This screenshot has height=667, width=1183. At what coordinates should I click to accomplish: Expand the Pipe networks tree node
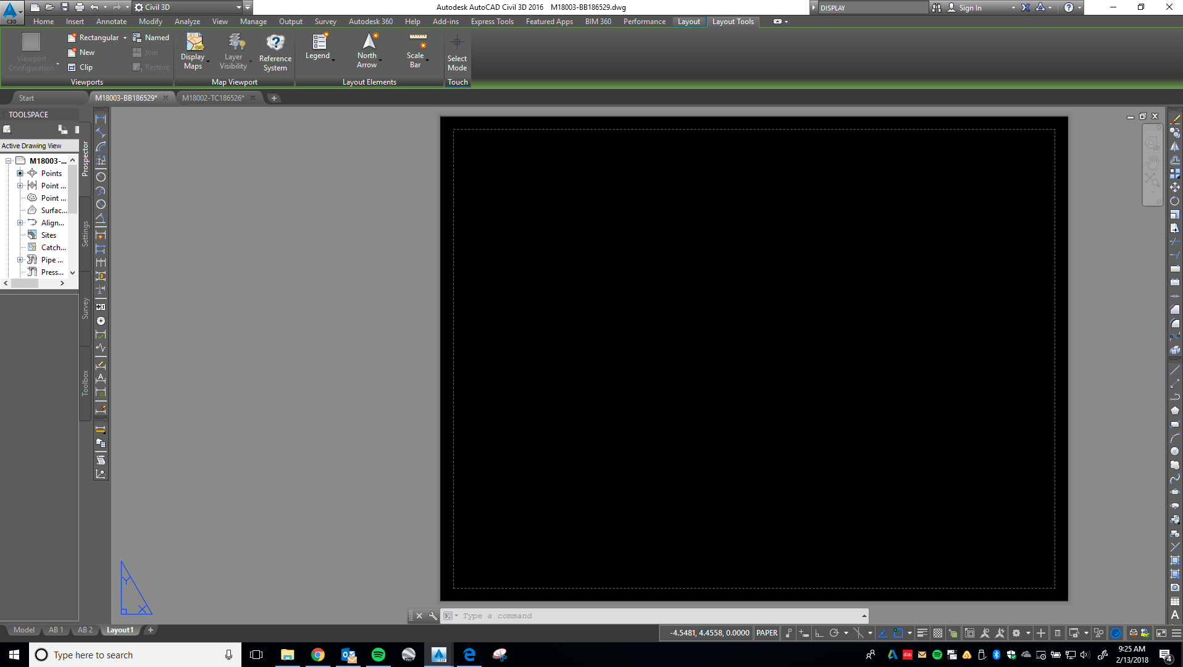(20, 260)
